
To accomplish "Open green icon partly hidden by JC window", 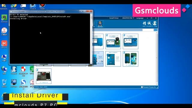I will [31, 70].
